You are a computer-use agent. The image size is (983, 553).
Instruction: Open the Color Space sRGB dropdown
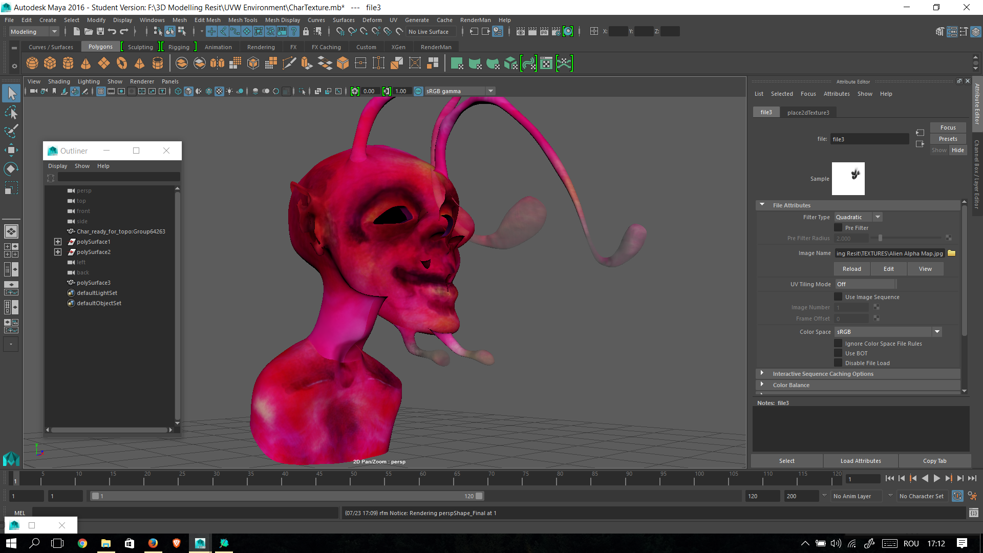coord(888,332)
